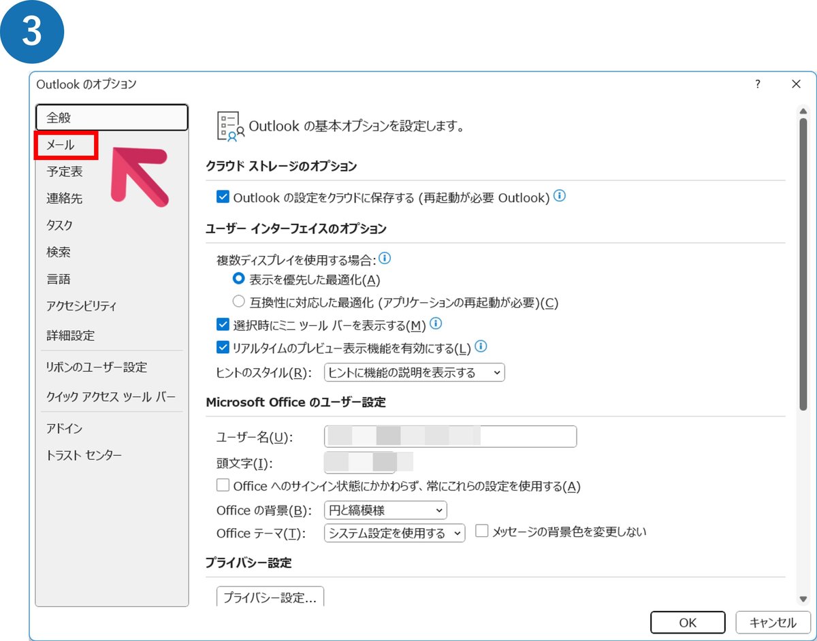
Task: Toggle Outlook の設定をクラウドに保存する checkbox
Action: [223, 197]
